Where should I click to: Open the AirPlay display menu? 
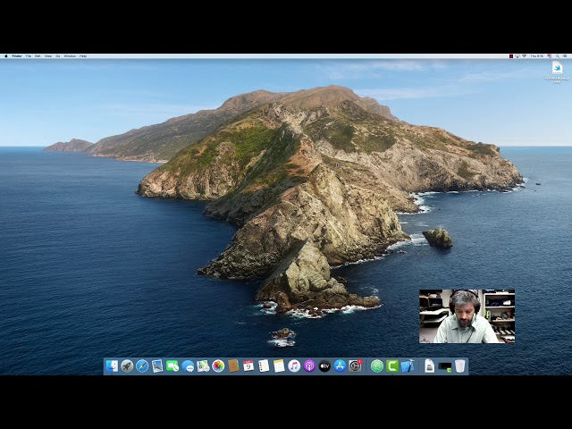point(517,56)
